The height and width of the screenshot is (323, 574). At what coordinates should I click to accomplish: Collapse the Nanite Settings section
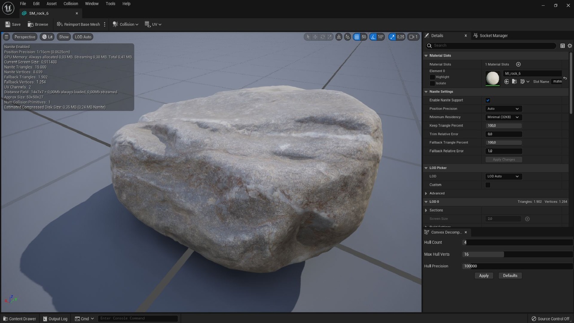pyautogui.click(x=426, y=92)
